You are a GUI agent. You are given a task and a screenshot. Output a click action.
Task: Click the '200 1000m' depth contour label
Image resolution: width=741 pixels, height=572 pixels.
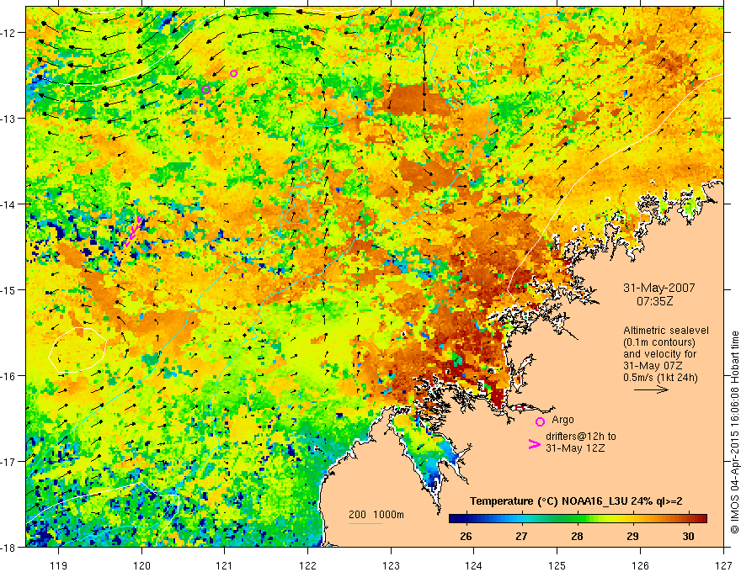(376, 515)
